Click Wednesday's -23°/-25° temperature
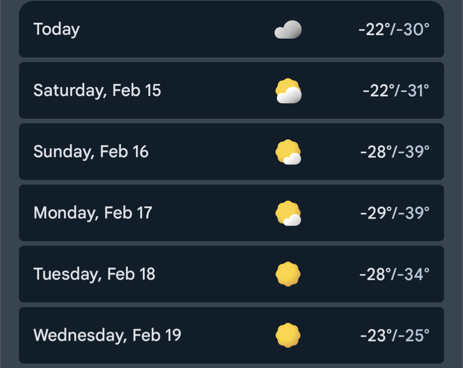463x368 pixels. [394, 335]
